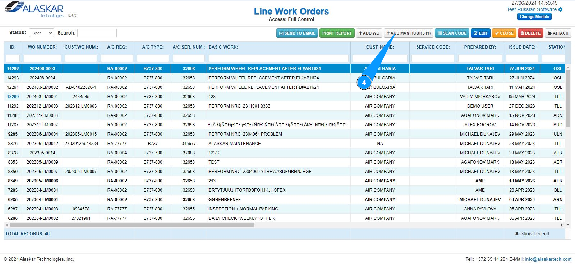Click the INSPECTION + NORMAL PARKING cell

coord(279,209)
